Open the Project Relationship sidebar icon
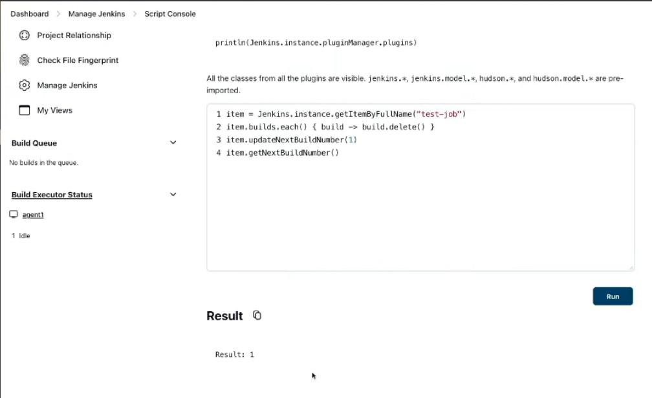 click(x=25, y=36)
